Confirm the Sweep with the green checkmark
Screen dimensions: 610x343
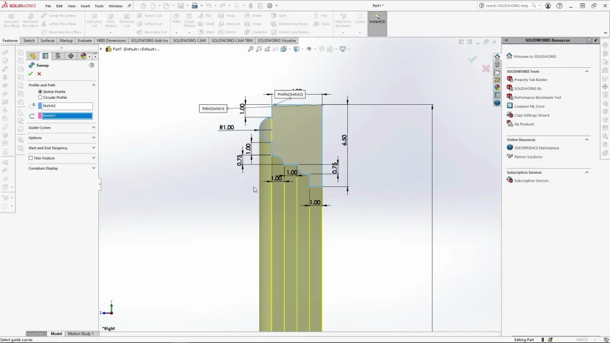point(30,74)
